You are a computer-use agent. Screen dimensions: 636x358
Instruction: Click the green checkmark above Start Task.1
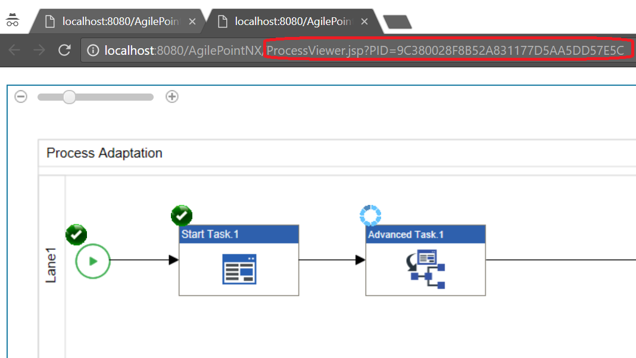[x=182, y=216]
